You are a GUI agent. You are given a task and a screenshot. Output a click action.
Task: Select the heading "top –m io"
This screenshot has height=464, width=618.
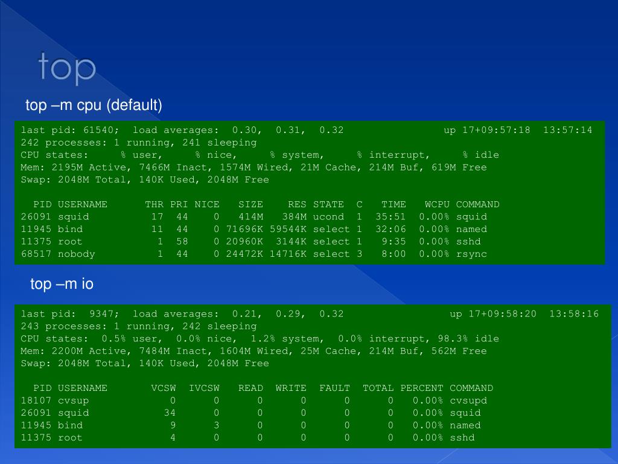click(62, 284)
